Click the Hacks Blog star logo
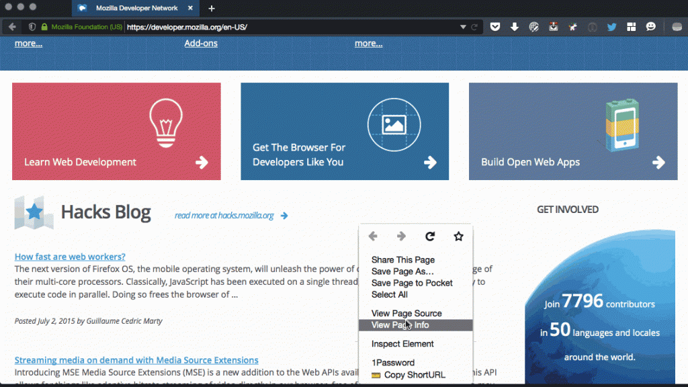Image resolution: width=688 pixels, height=387 pixels. point(34,212)
